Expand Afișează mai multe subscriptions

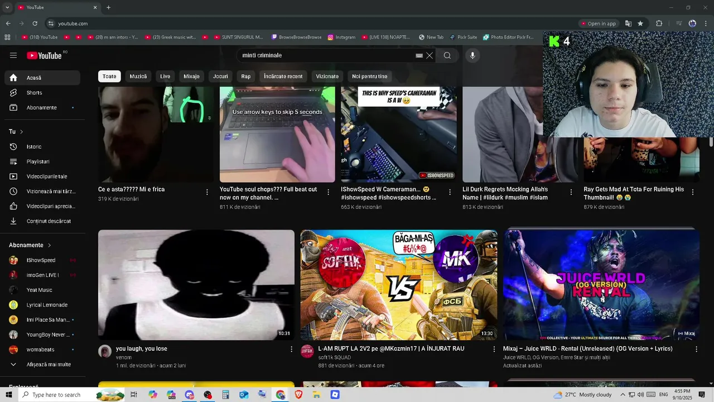click(x=42, y=364)
